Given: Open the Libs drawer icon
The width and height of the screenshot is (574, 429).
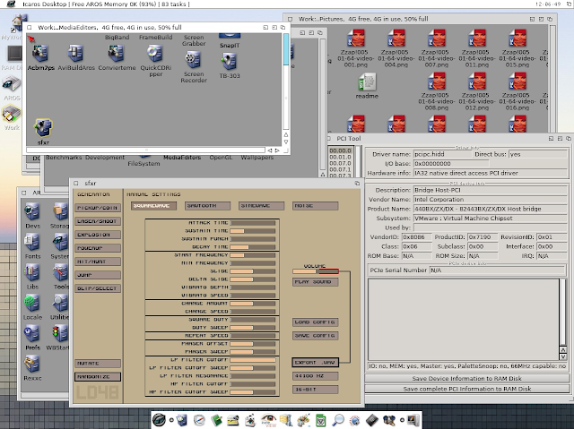Looking at the screenshot, I should 32,272.
